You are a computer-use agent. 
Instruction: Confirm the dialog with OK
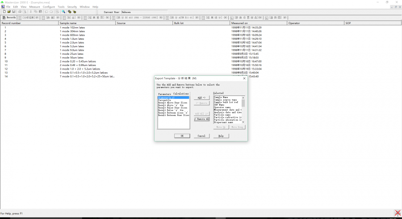pos(182,136)
